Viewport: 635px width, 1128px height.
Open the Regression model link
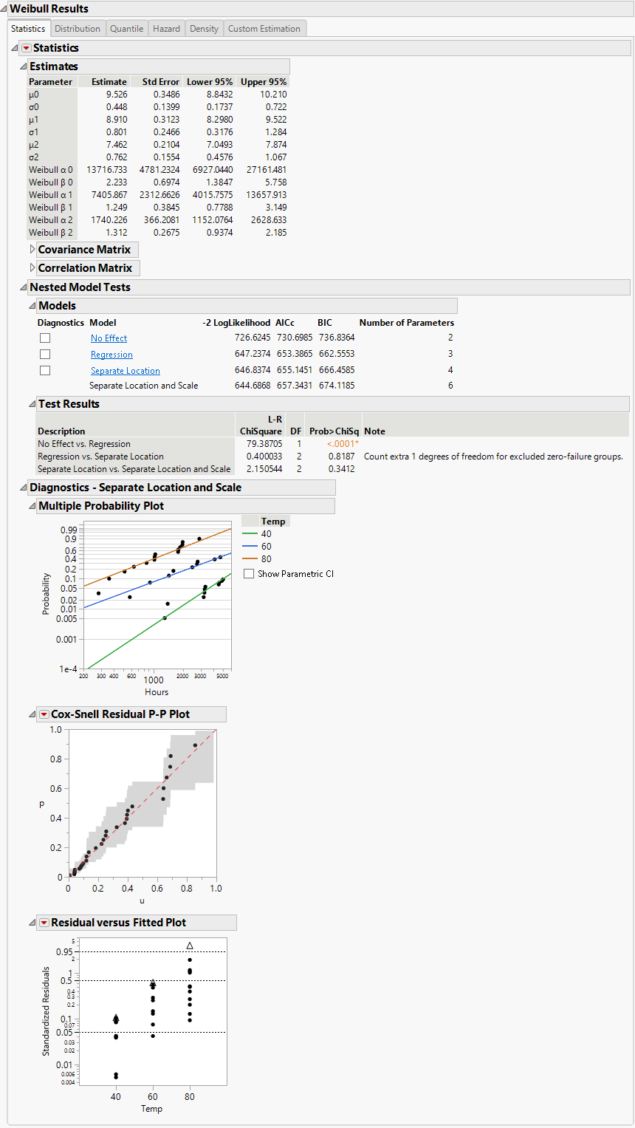[x=111, y=354]
